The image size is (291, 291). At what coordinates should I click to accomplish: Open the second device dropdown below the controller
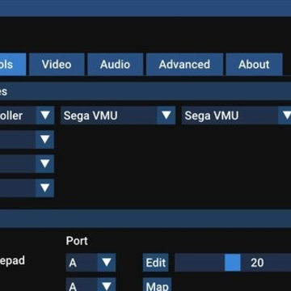click(44, 139)
